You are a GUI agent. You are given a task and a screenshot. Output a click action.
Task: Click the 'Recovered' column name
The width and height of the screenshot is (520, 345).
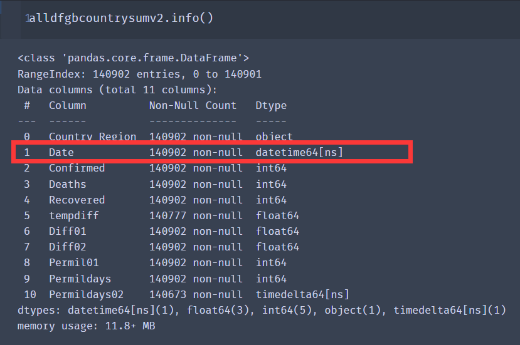(77, 200)
